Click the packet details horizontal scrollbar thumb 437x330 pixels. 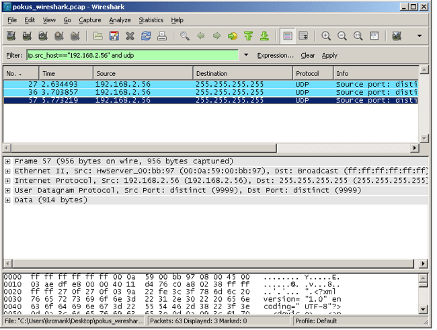tap(214, 263)
